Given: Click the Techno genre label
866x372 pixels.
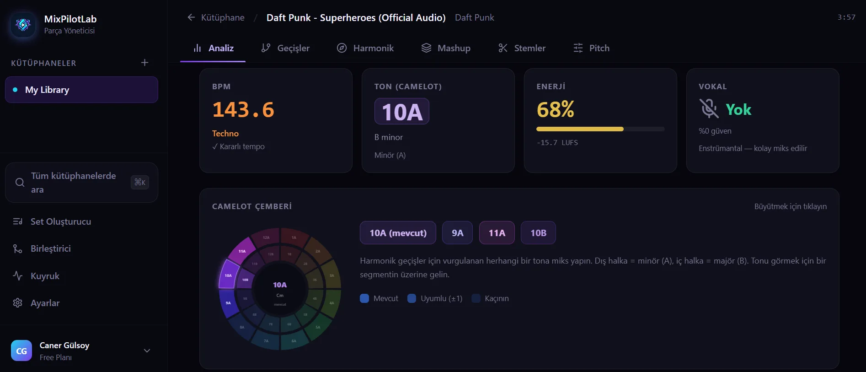Looking at the screenshot, I should click(225, 134).
